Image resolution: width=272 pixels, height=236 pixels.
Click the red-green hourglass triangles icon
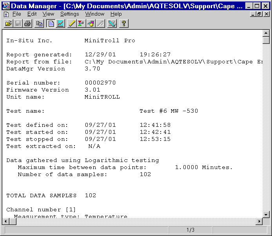coord(81,23)
